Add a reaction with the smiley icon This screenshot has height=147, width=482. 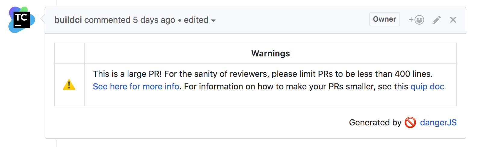[416, 20]
